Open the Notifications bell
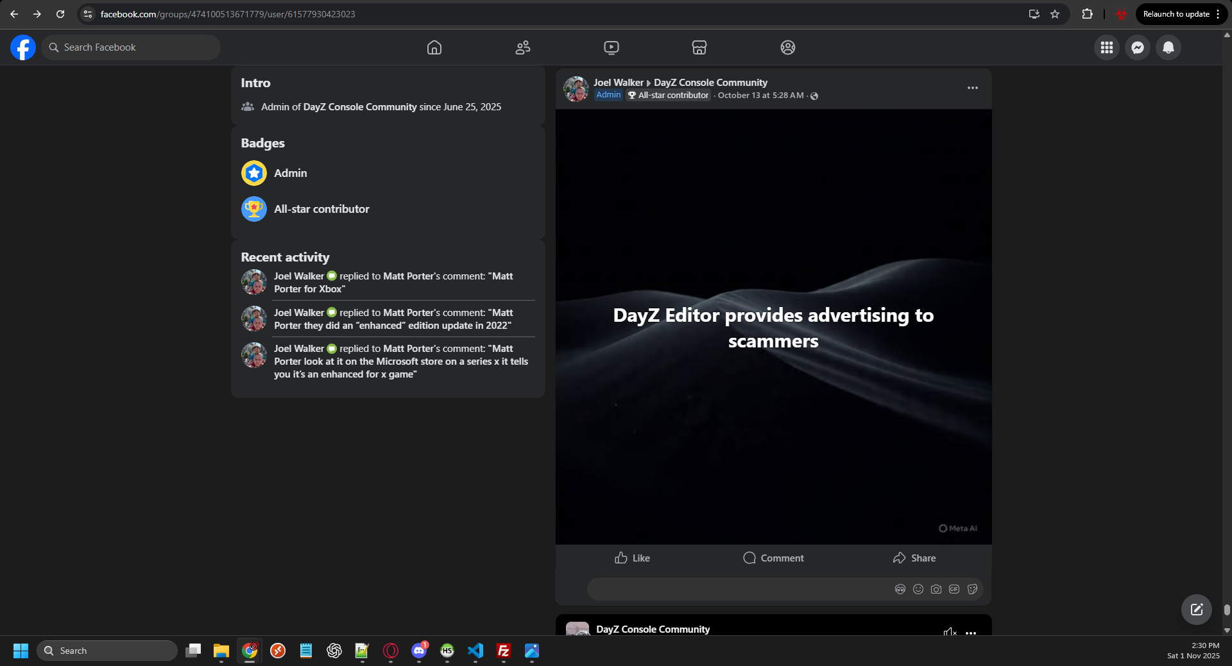 (x=1168, y=47)
